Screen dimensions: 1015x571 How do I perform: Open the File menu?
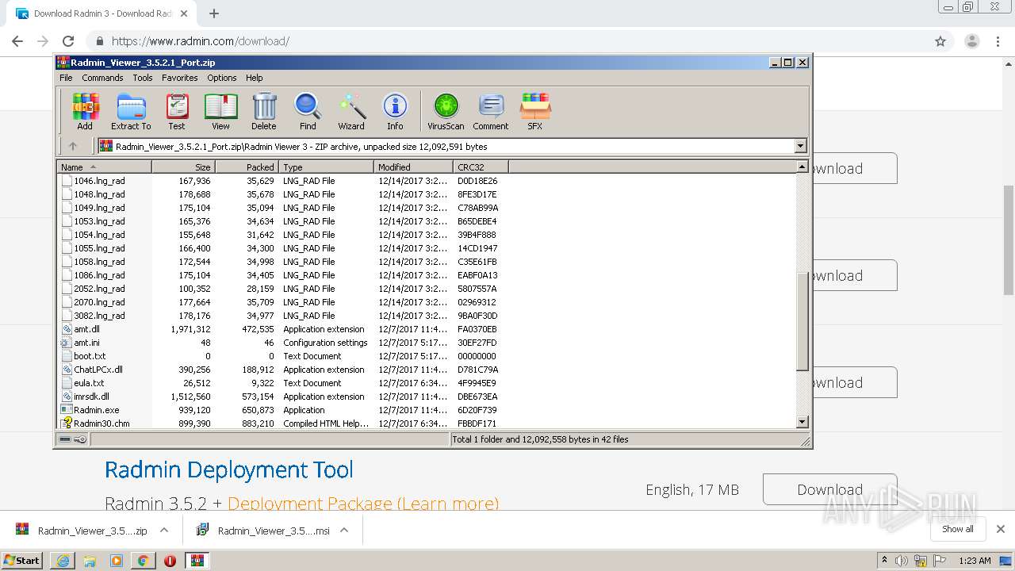66,78
